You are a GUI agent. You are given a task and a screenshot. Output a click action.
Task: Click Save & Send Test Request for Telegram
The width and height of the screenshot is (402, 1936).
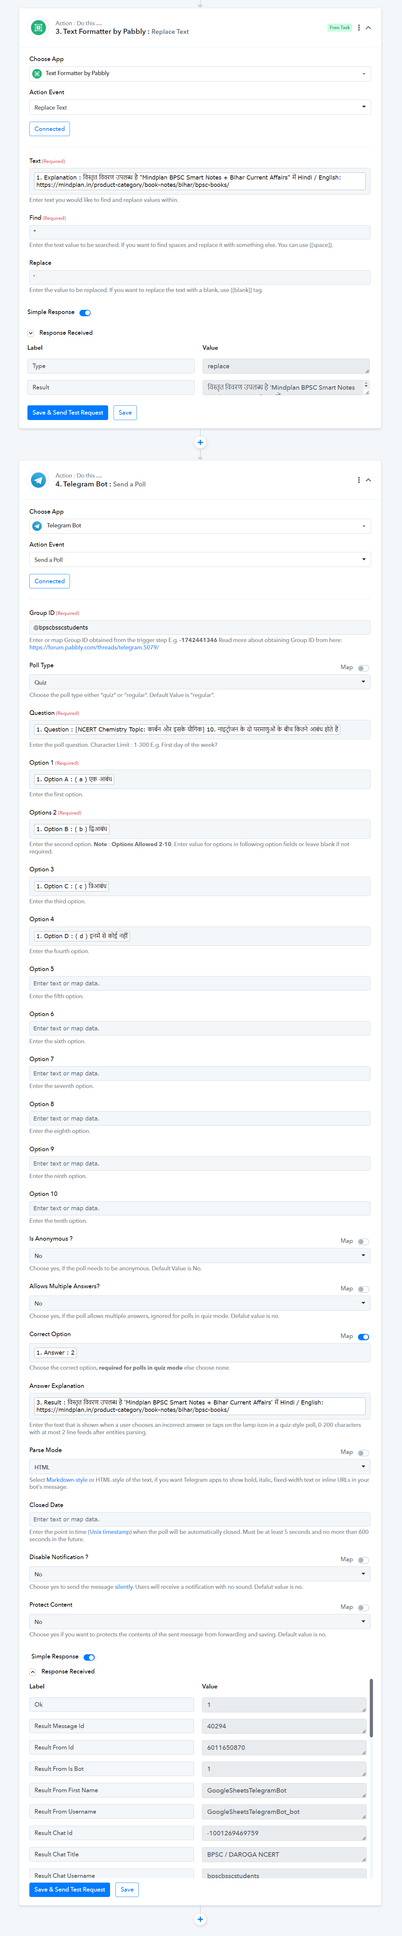[x=70, y=1889]
